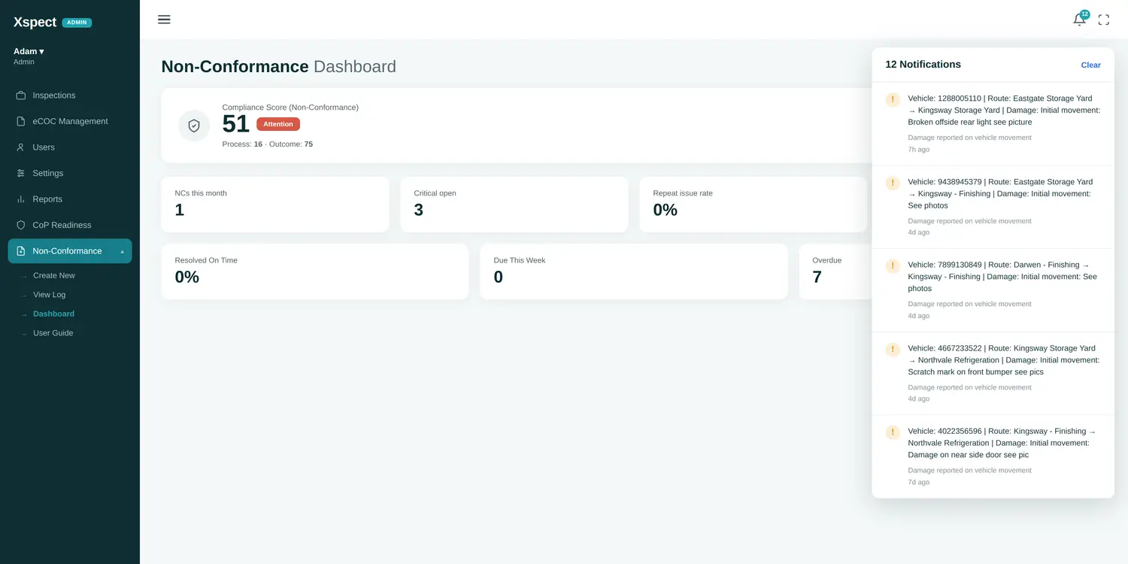Open User Guide submenu item
Viewport: 1128px width, 564px height.
pyautogui.click(x=53, y=333)
